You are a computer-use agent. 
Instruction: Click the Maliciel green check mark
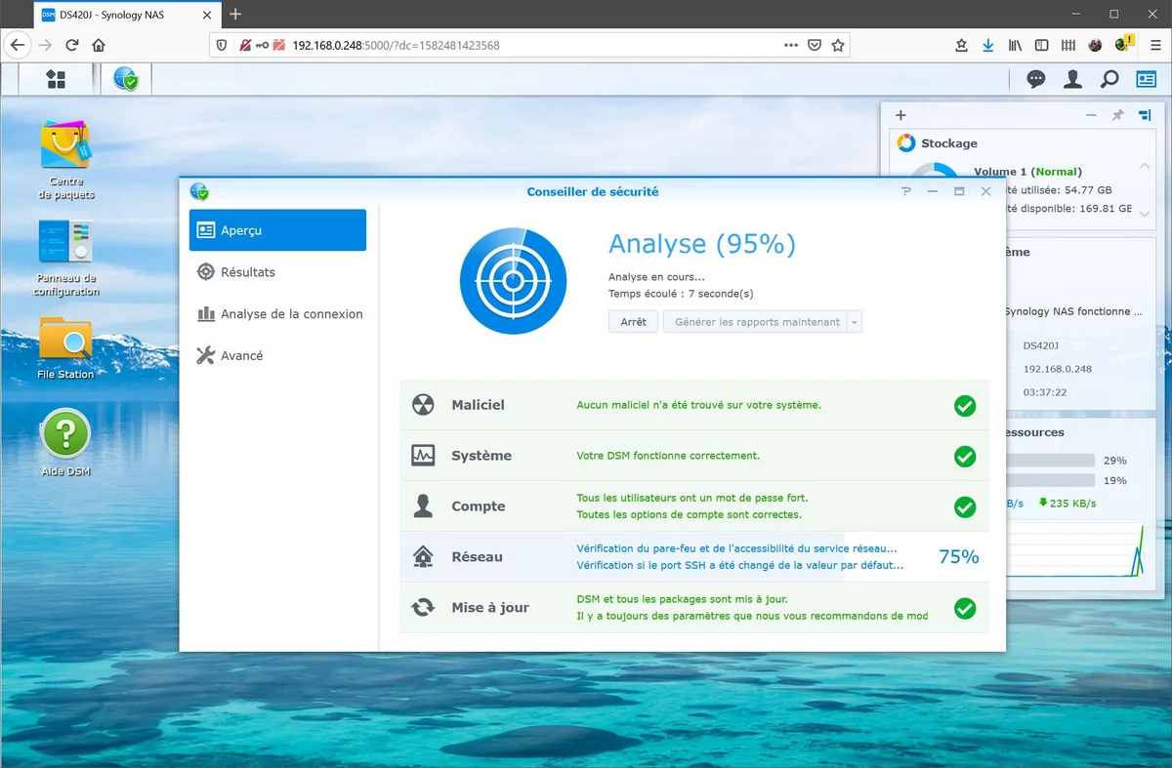965,406
